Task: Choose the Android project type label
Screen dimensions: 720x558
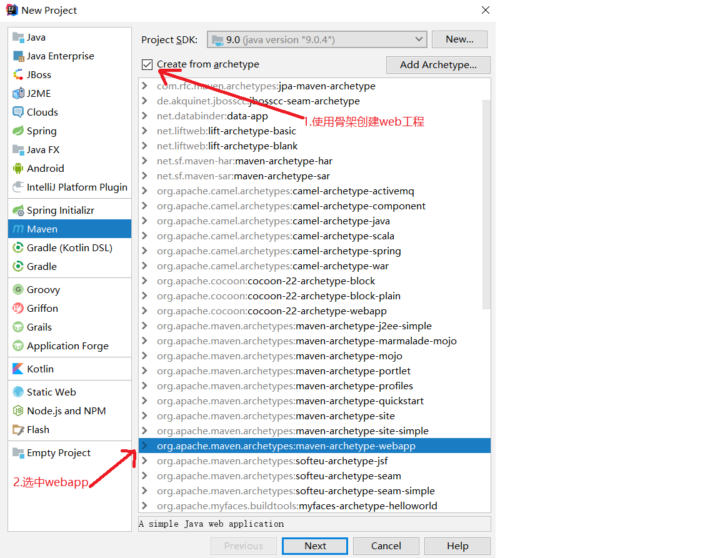Action: tap(46, 169)
